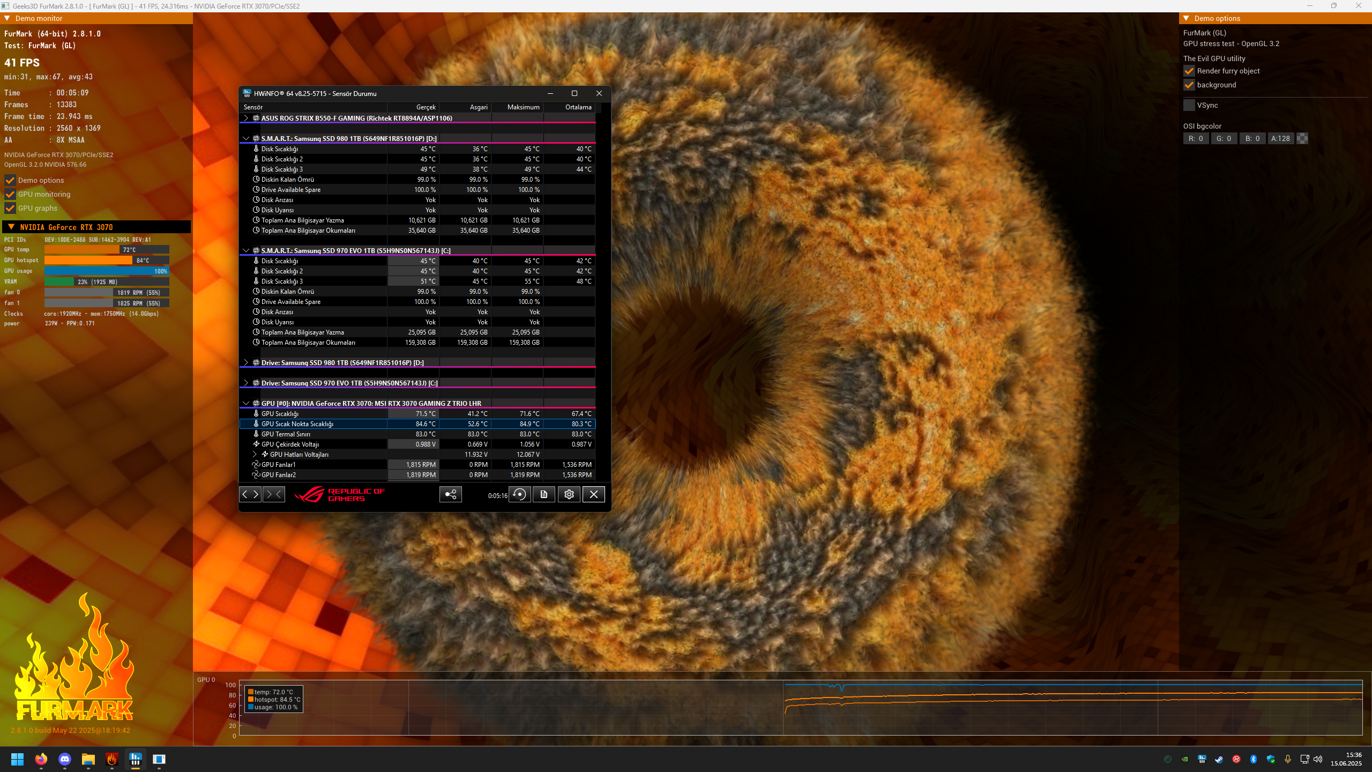
Task: Collapse S.M.A.R.T. Samsung SSD 970 EVO group
Action: tap(246, 250)
